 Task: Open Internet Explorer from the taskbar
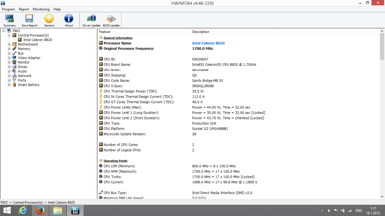coord(23,210)
